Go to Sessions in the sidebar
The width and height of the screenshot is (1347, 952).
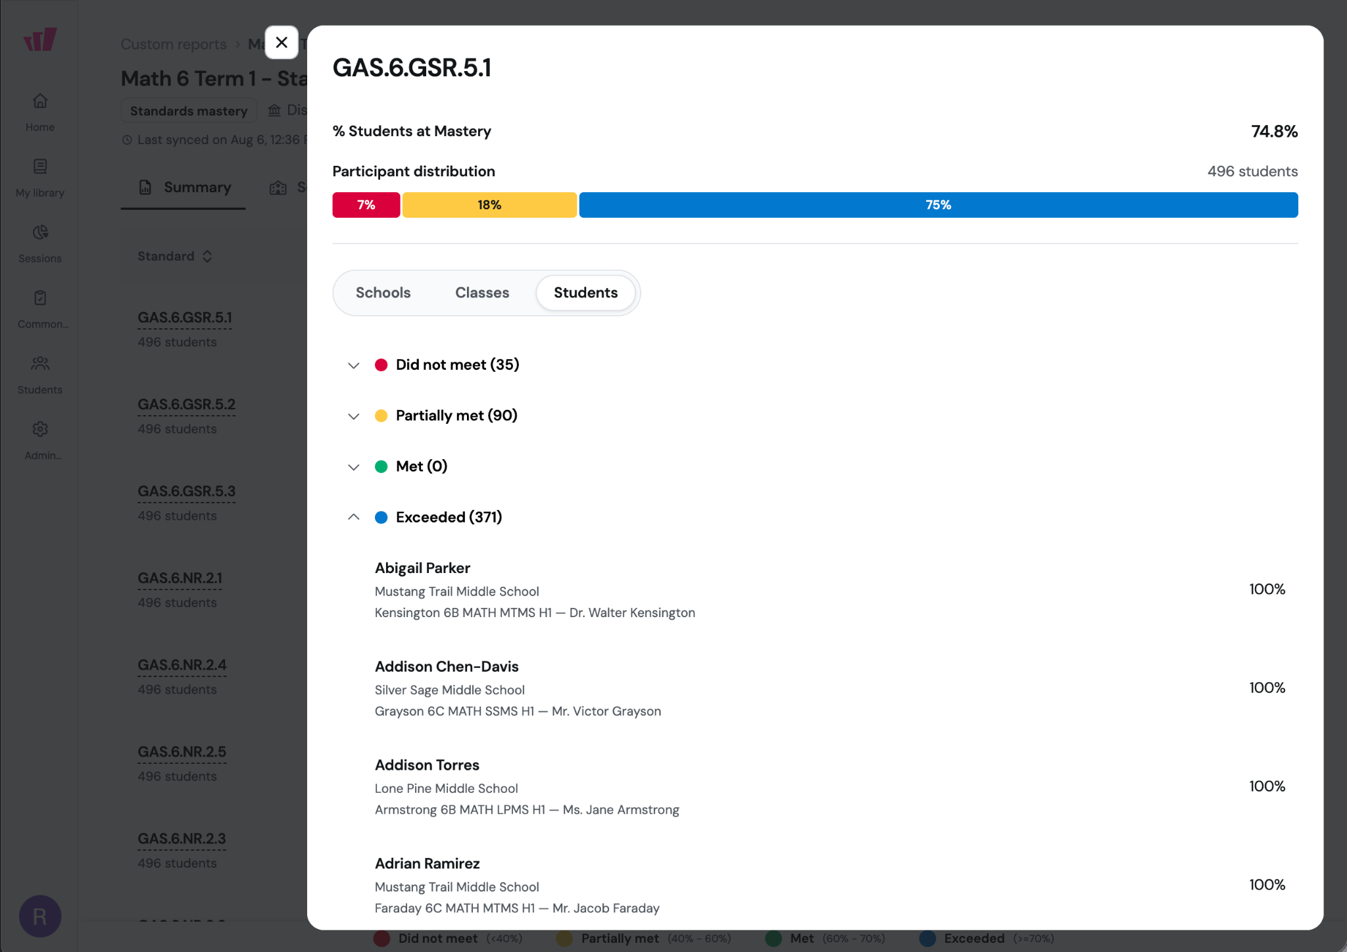coord(40,244)
